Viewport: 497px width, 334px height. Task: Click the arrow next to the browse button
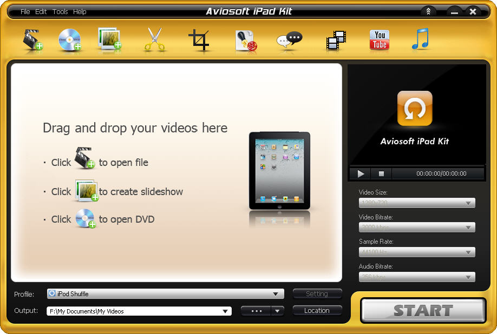277,311
